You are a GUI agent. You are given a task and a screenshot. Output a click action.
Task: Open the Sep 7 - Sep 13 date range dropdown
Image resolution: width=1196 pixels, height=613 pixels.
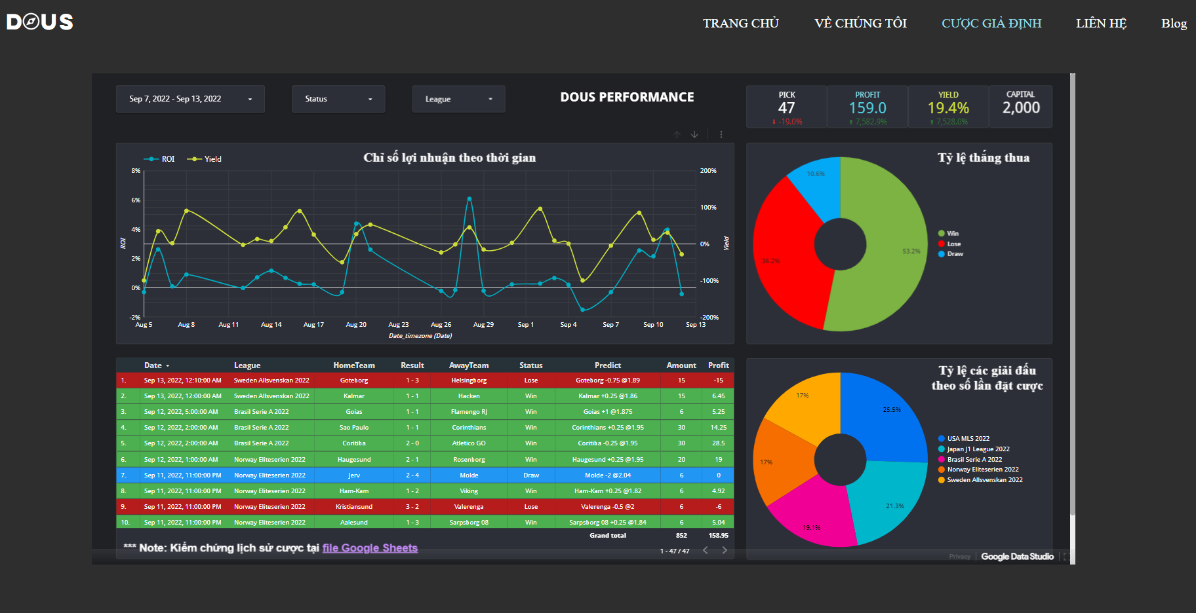click(x=190, y=99)
